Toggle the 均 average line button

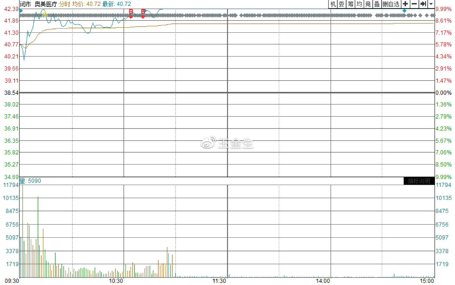[x=359, y=4]
